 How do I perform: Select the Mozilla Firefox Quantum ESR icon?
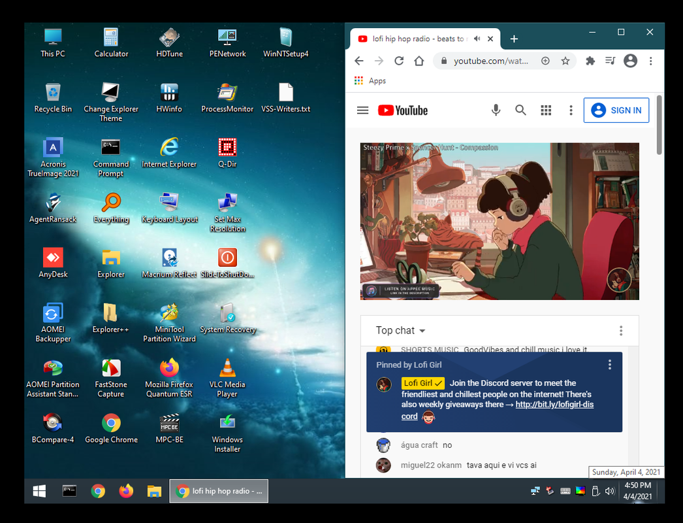click(x=169, y=378)
